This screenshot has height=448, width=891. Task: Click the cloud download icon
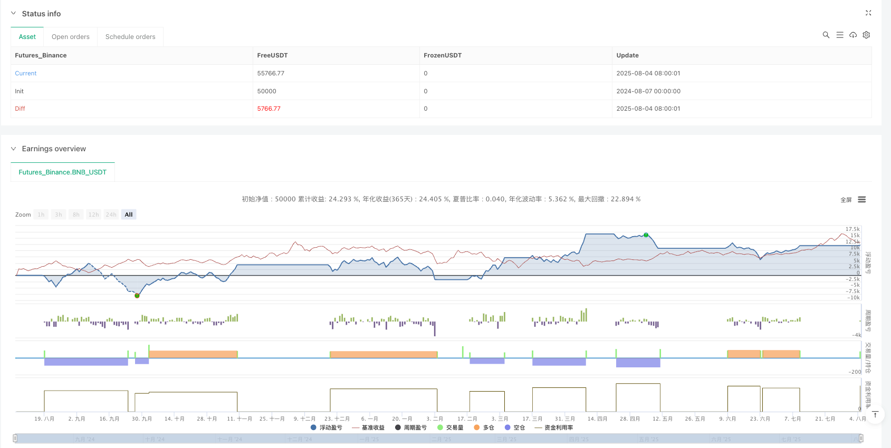coord(853,35)
